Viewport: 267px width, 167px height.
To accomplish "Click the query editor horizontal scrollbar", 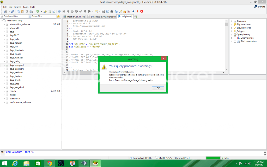I will click(x=144, y=73).
